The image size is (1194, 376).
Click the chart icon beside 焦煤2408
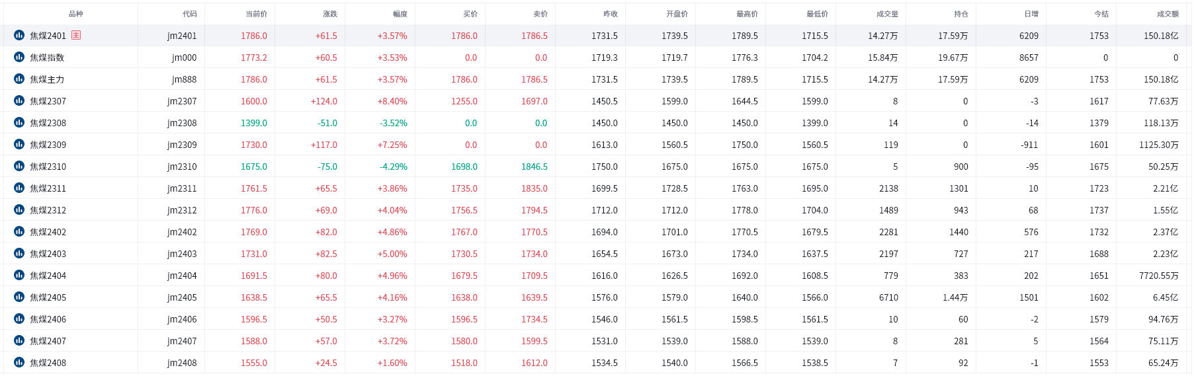[x=19, y=362]
